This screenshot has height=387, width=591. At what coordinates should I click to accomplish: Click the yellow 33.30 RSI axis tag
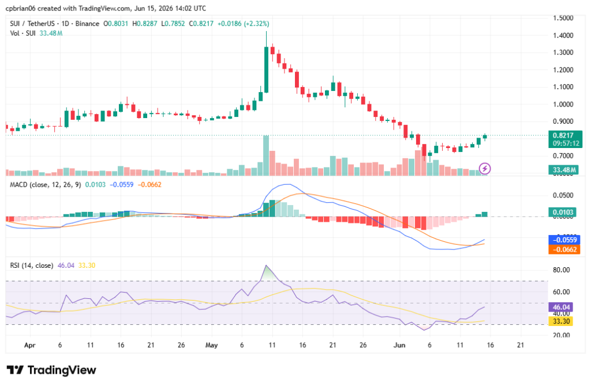pyautogui.click(x=561, y=321)
